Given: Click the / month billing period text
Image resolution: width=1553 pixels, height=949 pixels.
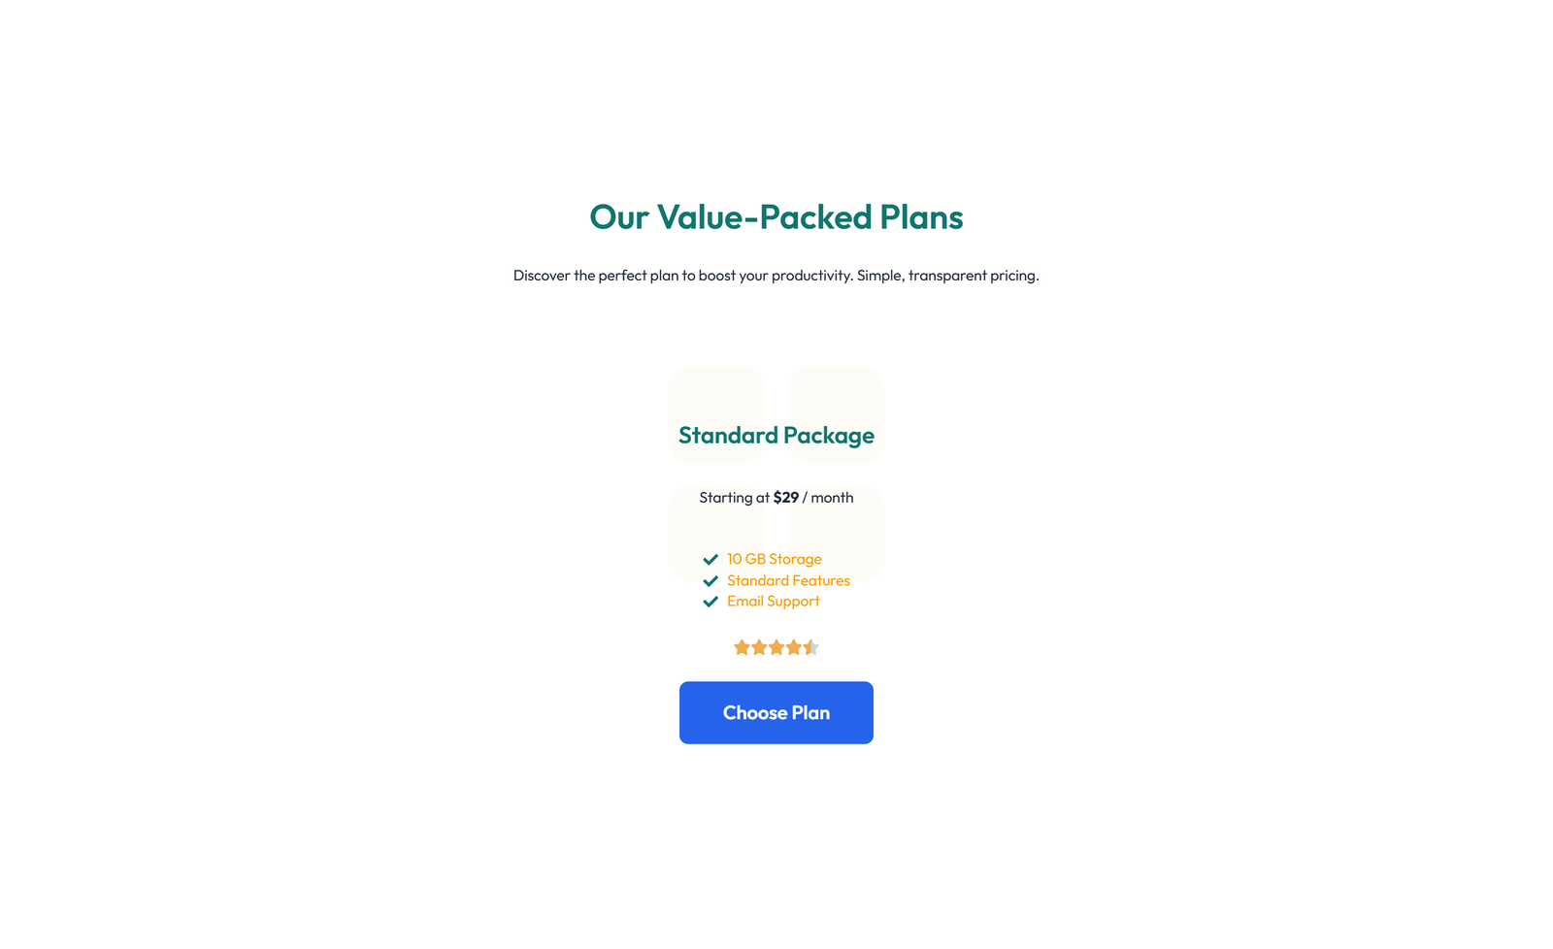Looking at the screenshot, I should [x=828, y=498].
